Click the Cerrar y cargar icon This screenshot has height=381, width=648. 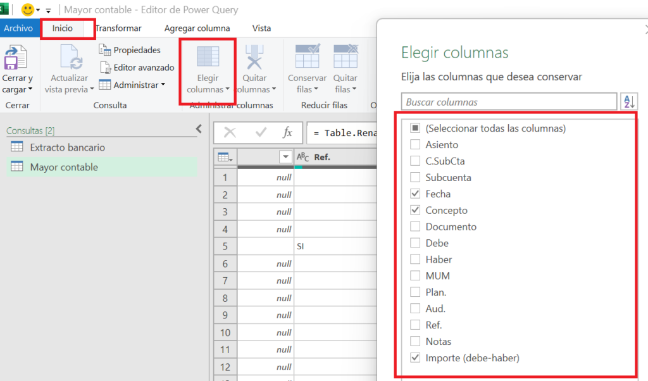15,58
